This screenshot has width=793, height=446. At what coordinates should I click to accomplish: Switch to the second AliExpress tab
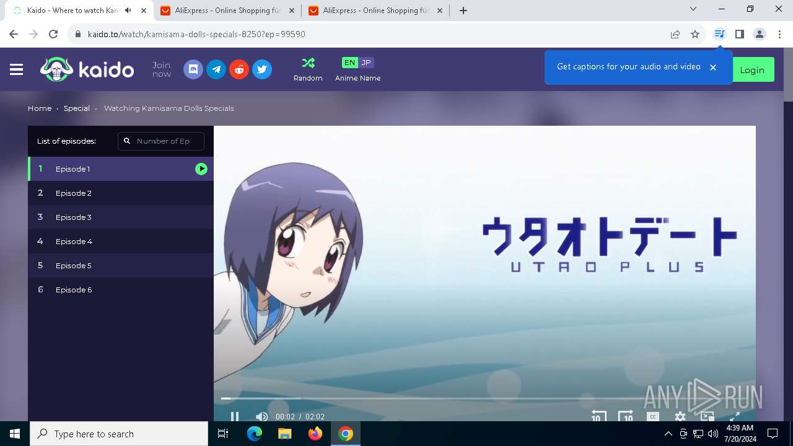click(x=375, y=11)
